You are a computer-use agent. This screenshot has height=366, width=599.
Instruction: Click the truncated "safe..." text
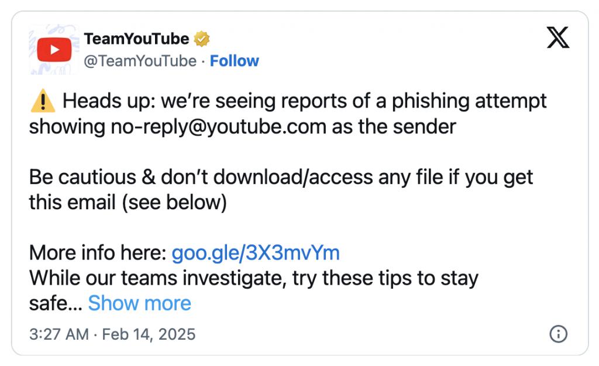coord(56,304)
